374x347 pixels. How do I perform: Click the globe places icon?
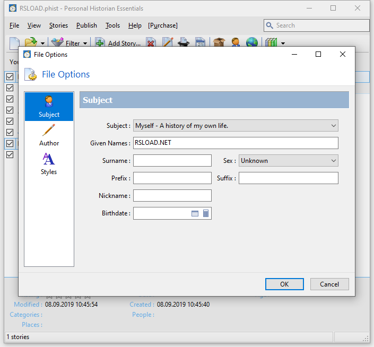click(252, 42)
